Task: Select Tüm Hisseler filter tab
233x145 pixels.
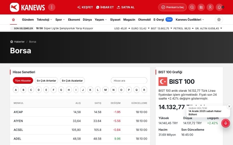Action: (23, 80)
